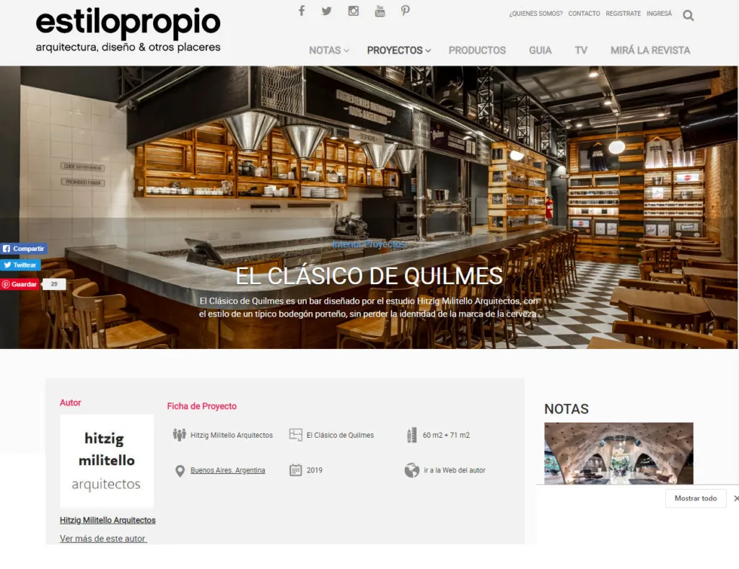Viewport: 739px width, 569px height.
Task: Expand the NOTAS menu dropdown
Action: [x=329, y=50]
